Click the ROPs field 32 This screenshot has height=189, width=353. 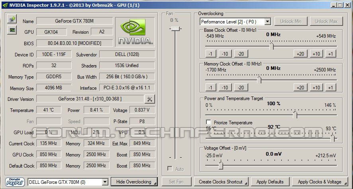(x=54, y=66)
